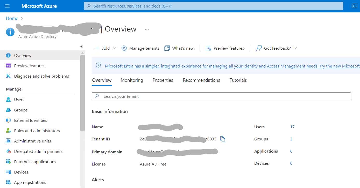Open the Azure portal hamburger menu

(x=7, y=6)
